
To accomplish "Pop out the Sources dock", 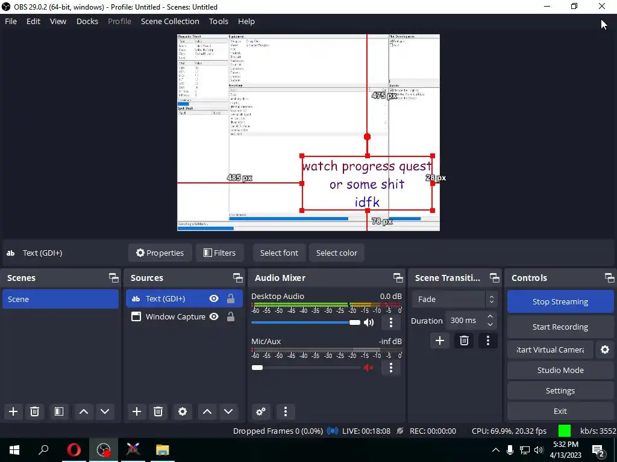I will tap(237, 278).
